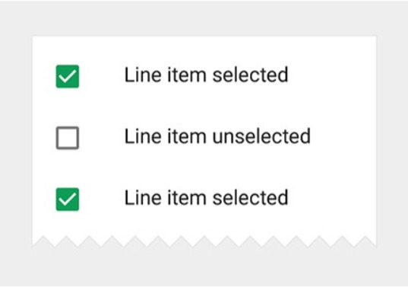Screen dimensions: 408x287
Task: Toggle the first list row's green checkbox
Action: [x=68, y=76]
